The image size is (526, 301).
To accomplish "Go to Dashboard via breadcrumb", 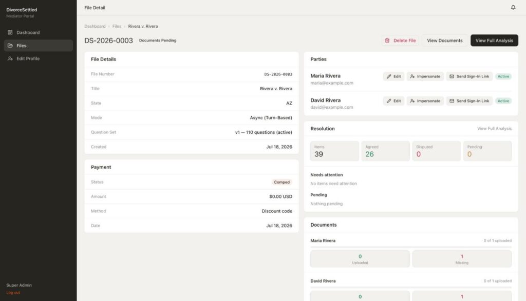I will [95, 26].
